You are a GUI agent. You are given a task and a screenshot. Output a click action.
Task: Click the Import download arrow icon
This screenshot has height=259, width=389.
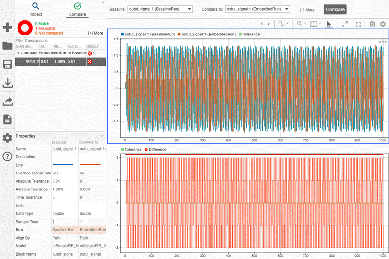click(7, 83)
